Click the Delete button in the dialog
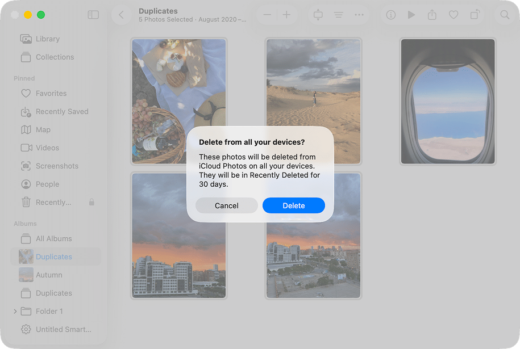 (x=293, y=205)
